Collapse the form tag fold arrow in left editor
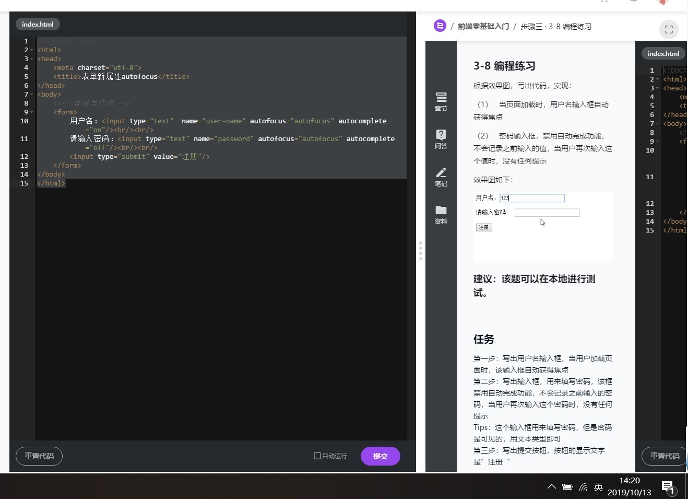This screenshot has width=688, height=499. [32, 112]
